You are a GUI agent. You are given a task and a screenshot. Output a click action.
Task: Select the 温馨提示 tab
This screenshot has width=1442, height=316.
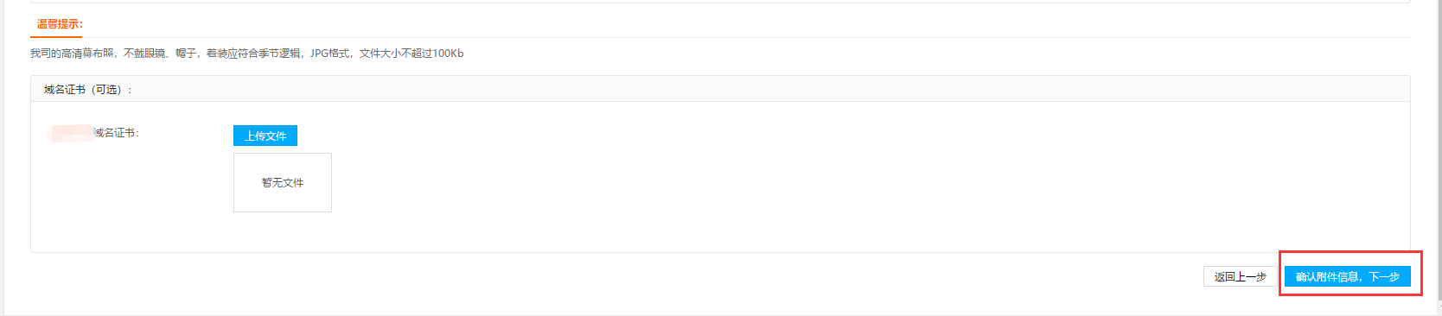60,24
